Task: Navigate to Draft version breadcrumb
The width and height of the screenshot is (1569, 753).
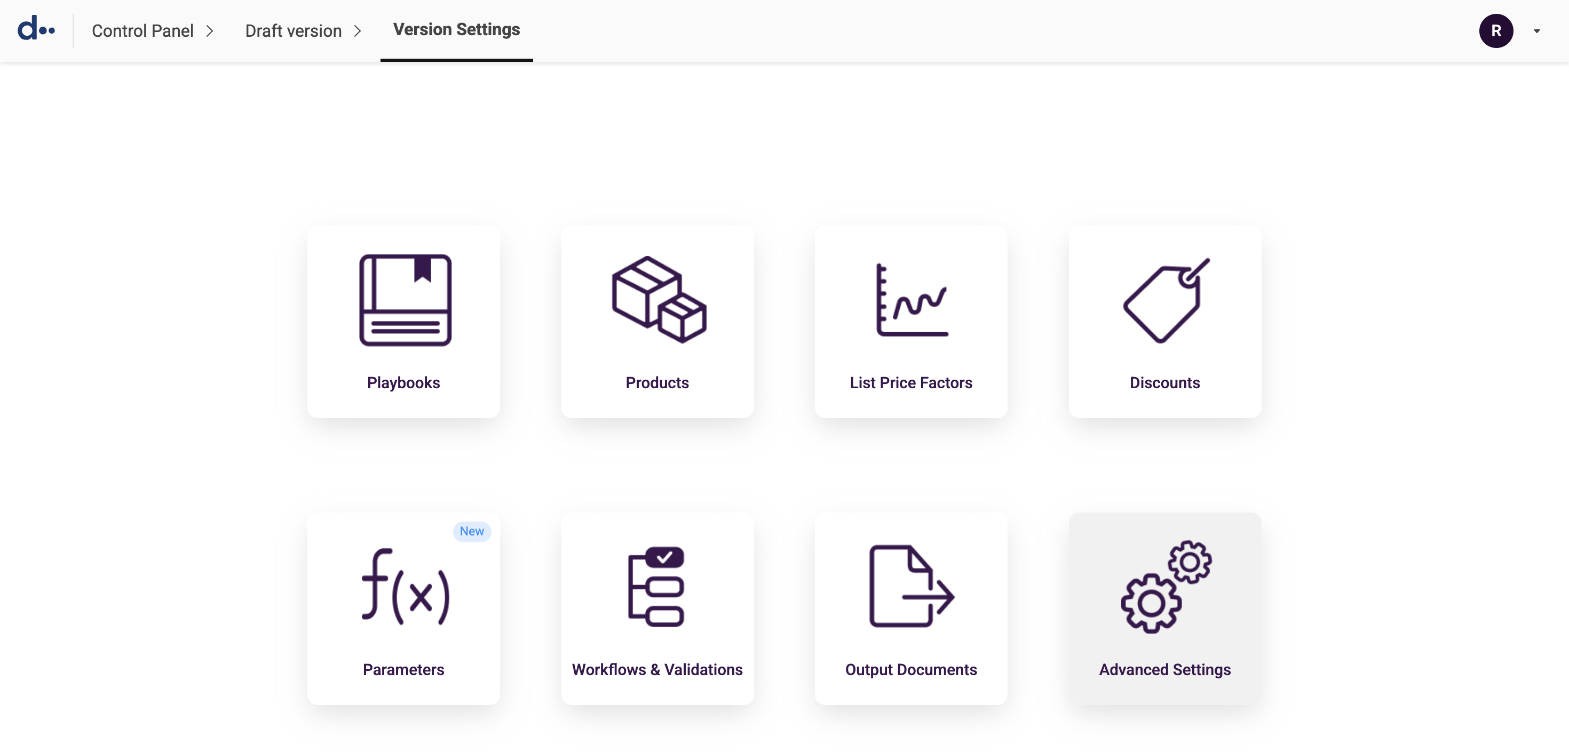Action: coord(293,30)
